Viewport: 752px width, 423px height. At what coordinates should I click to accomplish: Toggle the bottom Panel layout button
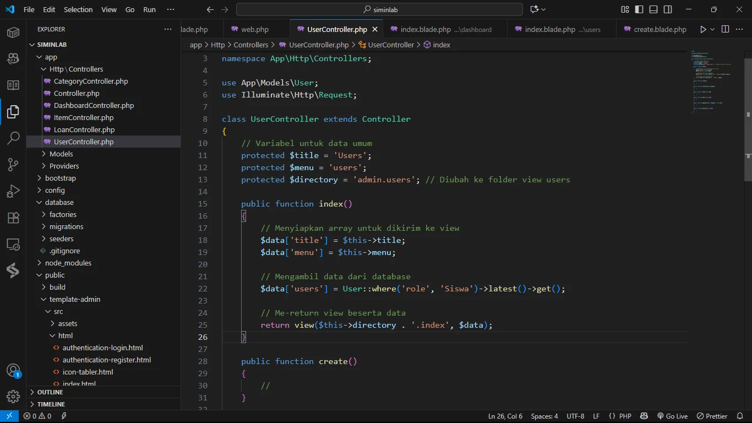pyautogui.click(x=653, y=9)
